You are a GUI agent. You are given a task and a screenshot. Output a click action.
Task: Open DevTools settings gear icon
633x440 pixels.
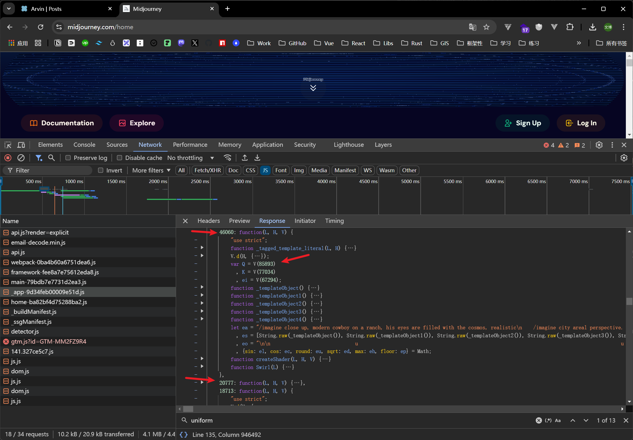coord(599,145)
